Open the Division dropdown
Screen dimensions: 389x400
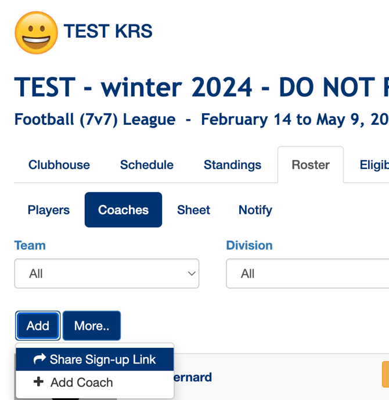(307, 273)
